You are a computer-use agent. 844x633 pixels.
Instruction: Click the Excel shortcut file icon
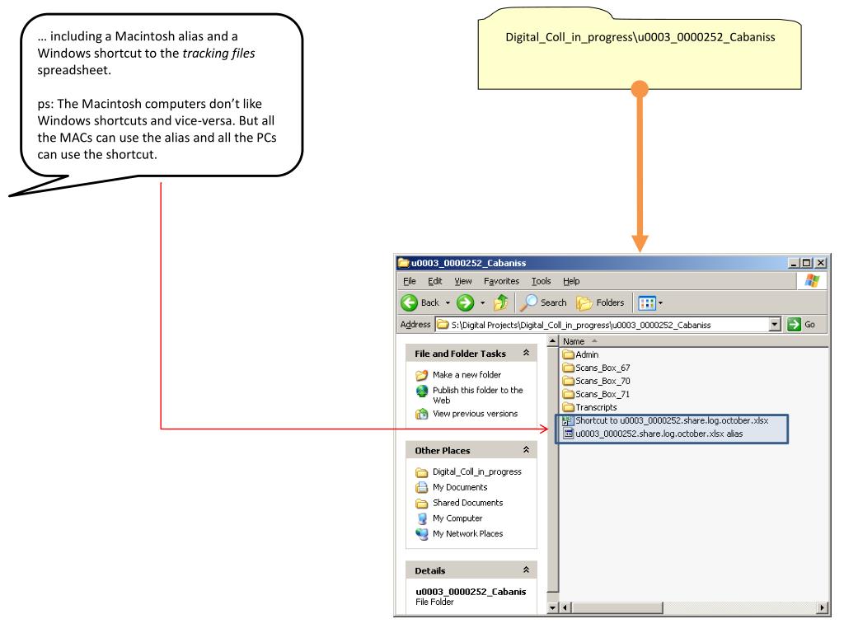click(x=568, y=421)
